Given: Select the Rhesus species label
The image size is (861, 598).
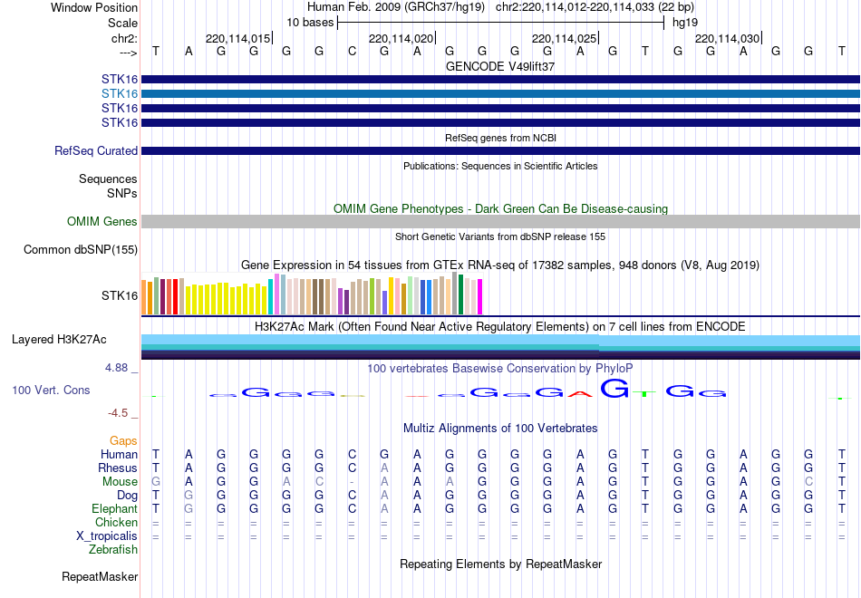Looking at the screenshot, I should pos(118,468).
